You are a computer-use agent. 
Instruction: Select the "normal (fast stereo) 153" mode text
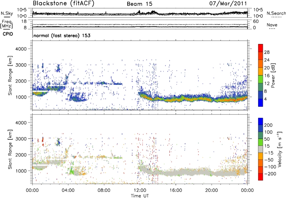pos(62,35)
